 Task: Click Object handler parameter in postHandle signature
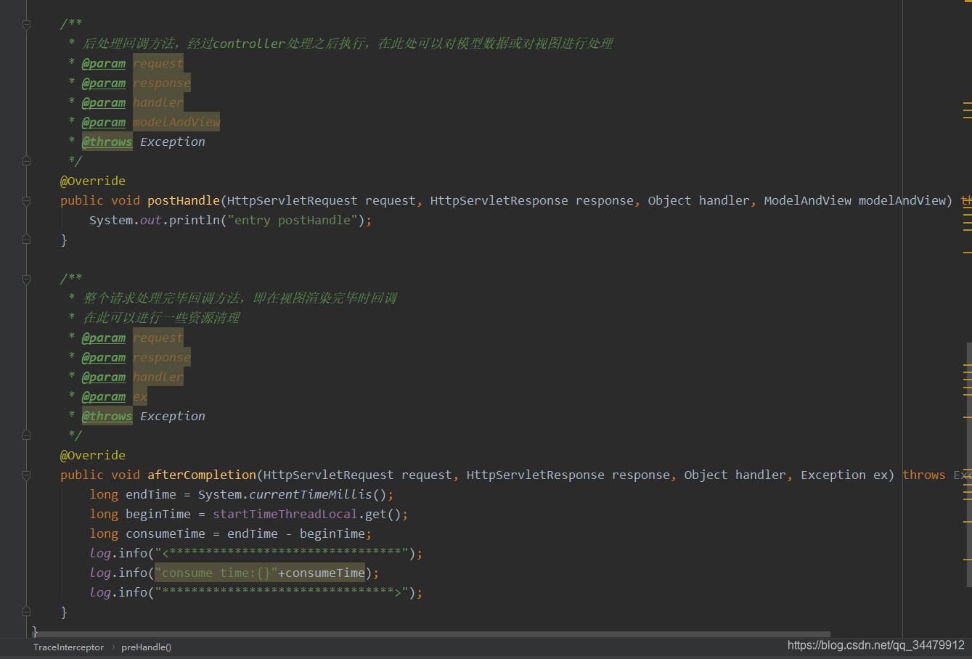699,200
